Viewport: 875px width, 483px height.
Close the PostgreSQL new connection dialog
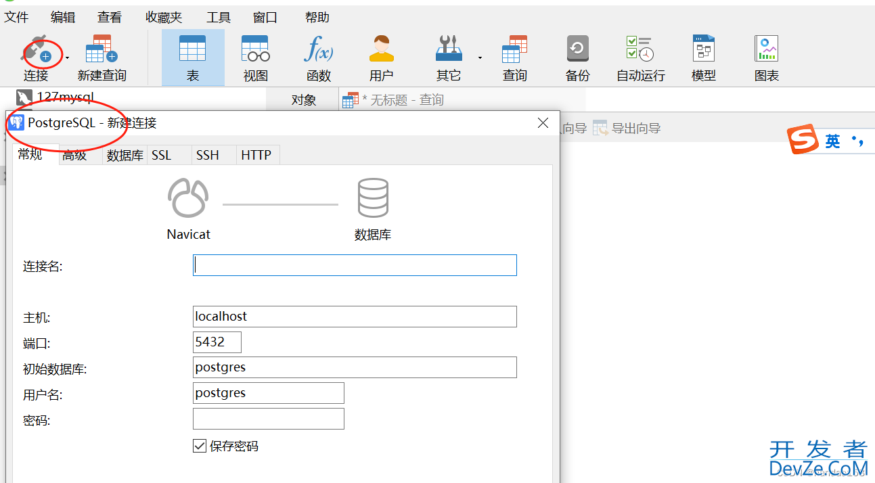543,122
